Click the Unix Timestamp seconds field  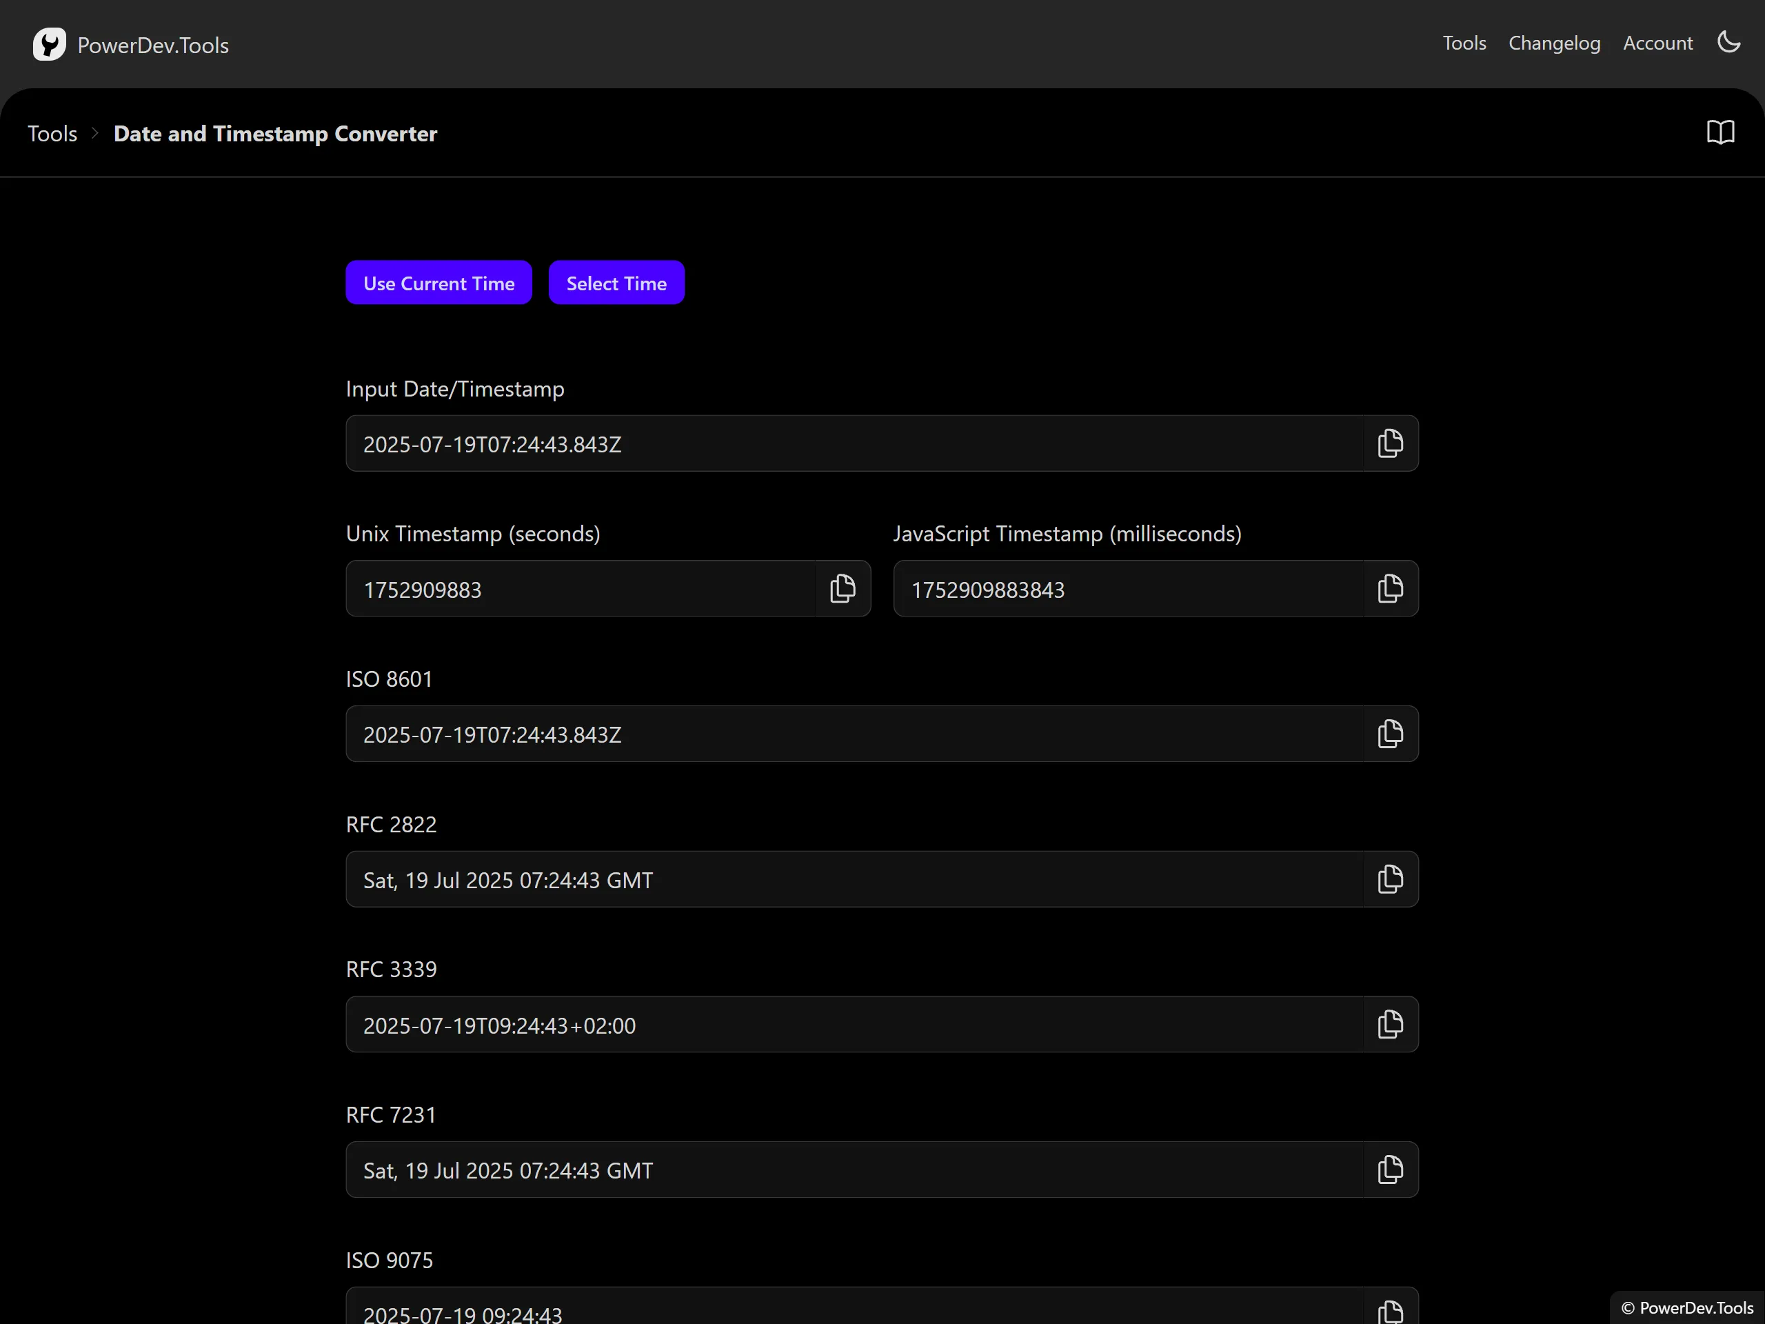tap(580, 589)
